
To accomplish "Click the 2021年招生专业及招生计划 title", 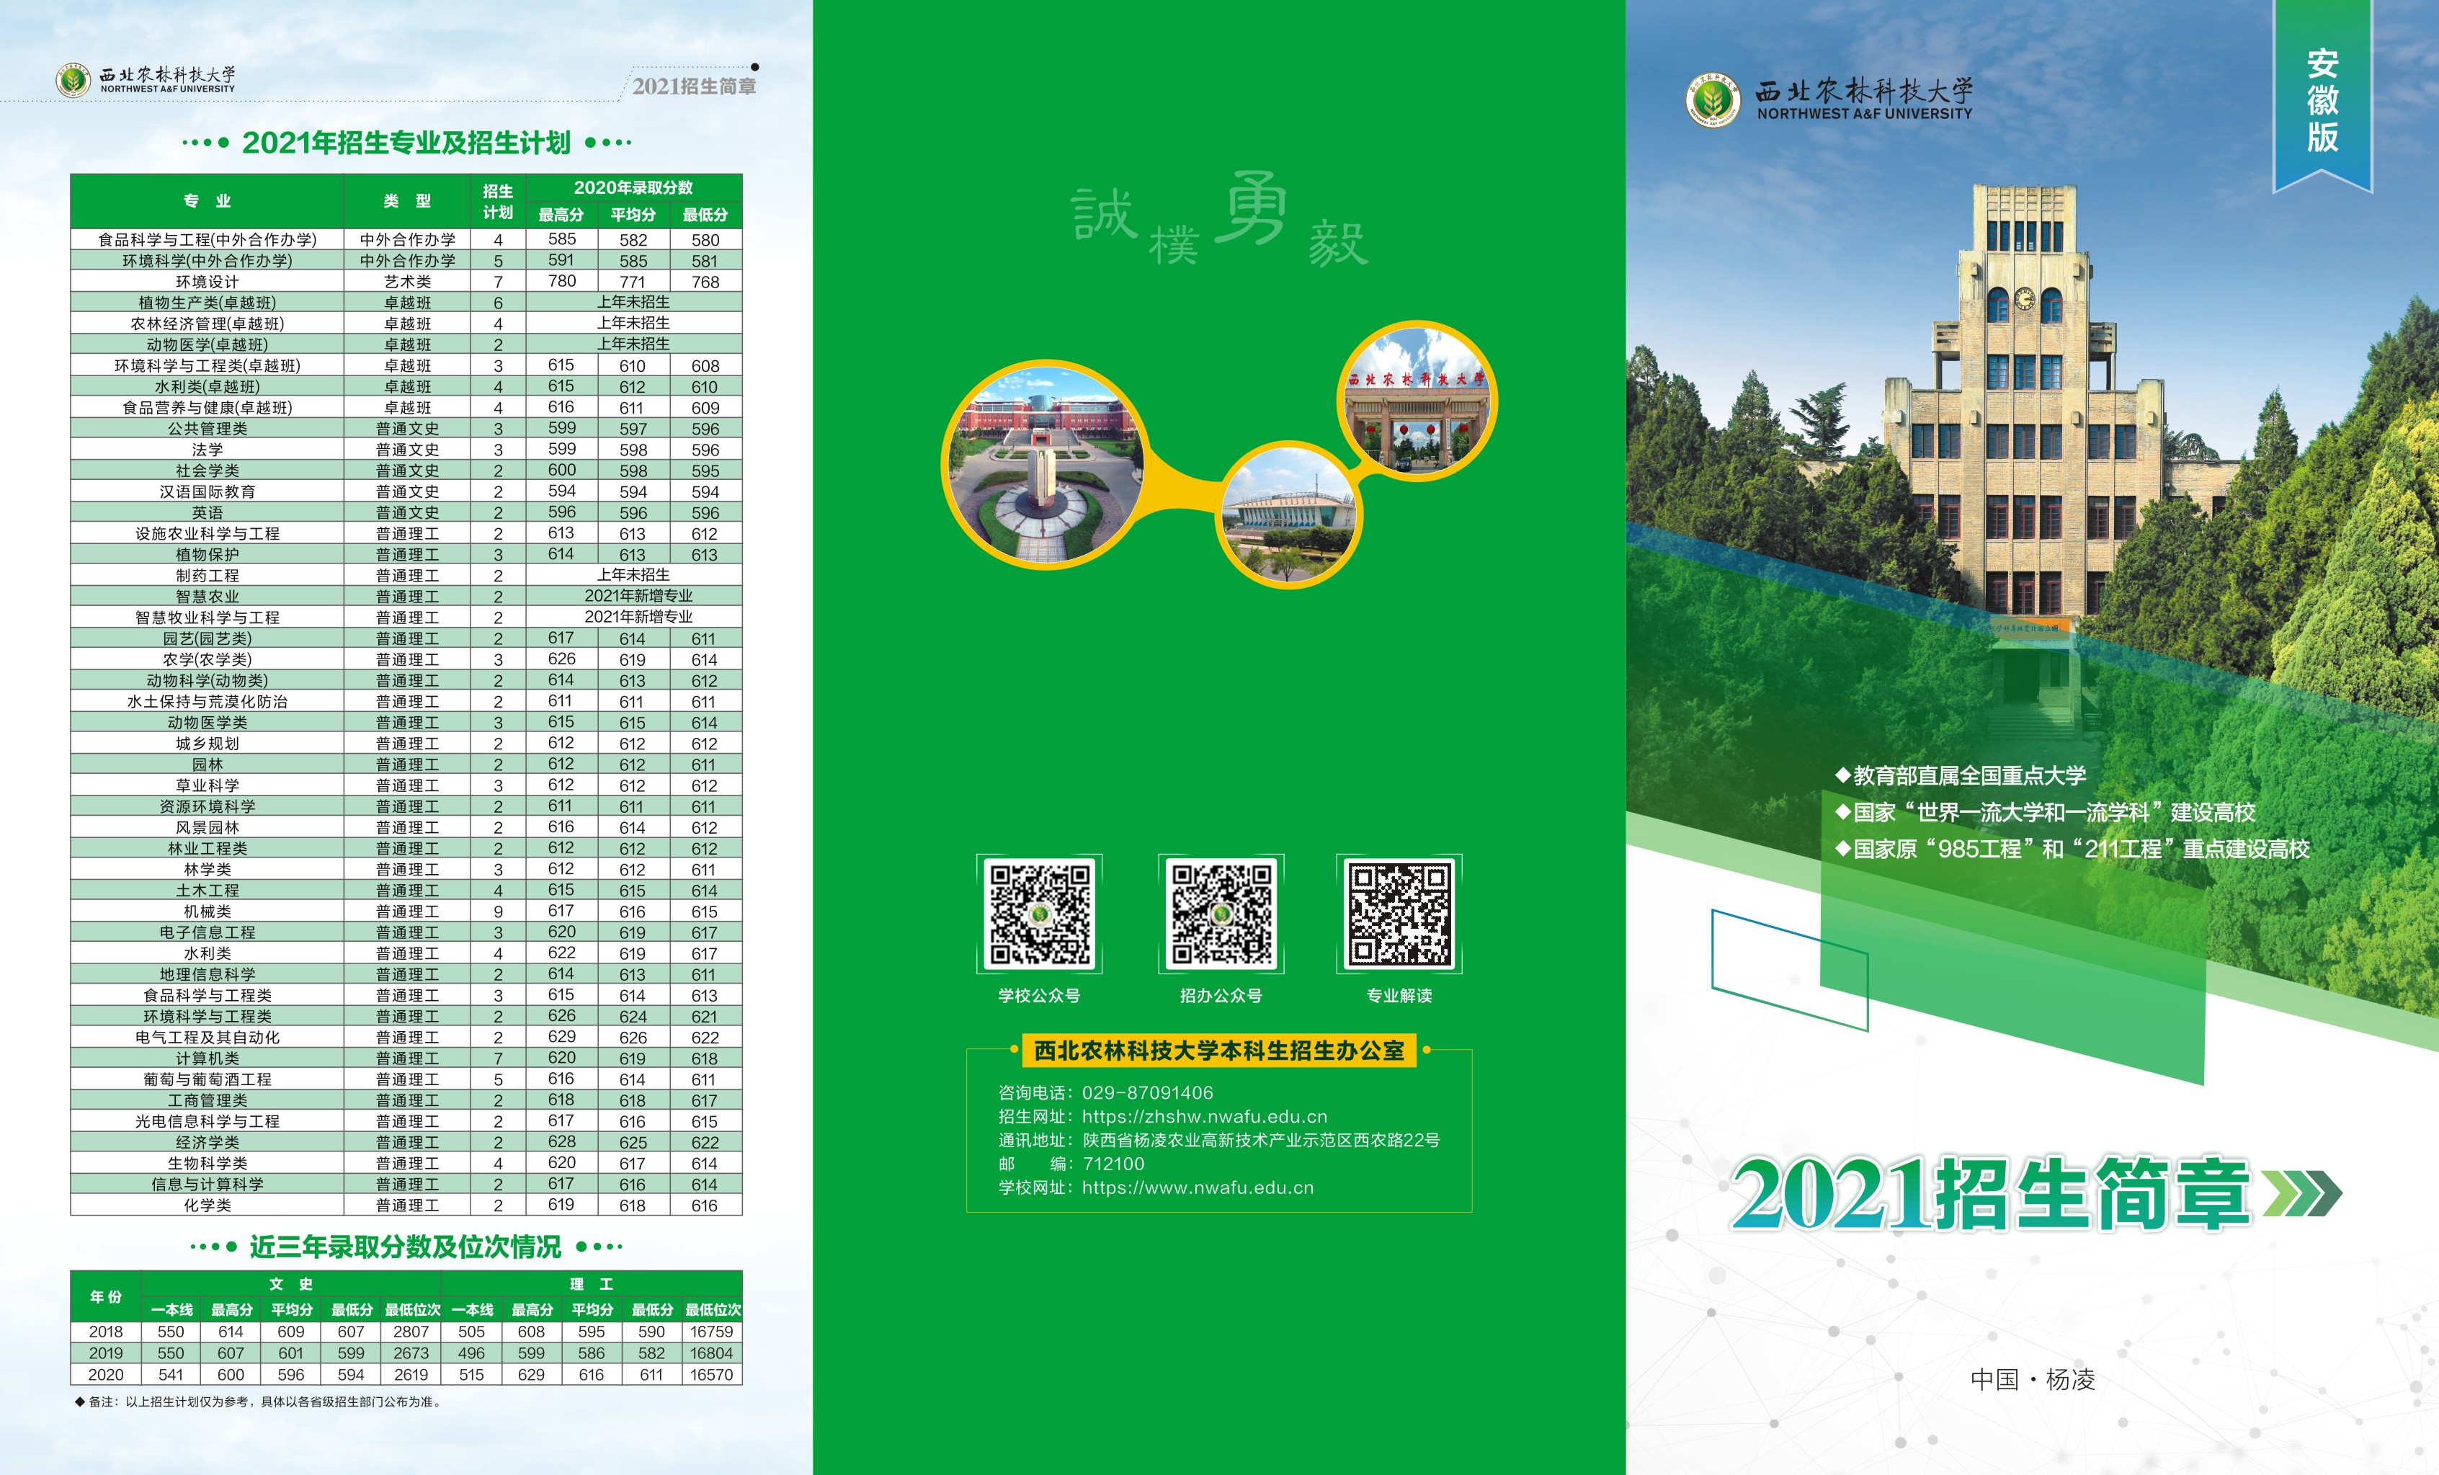I will pyautogui.click(x=406, y=143).
